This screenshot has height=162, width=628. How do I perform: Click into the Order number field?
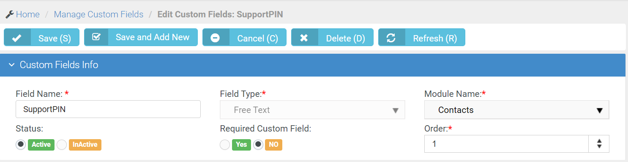[x=506, y=144]
